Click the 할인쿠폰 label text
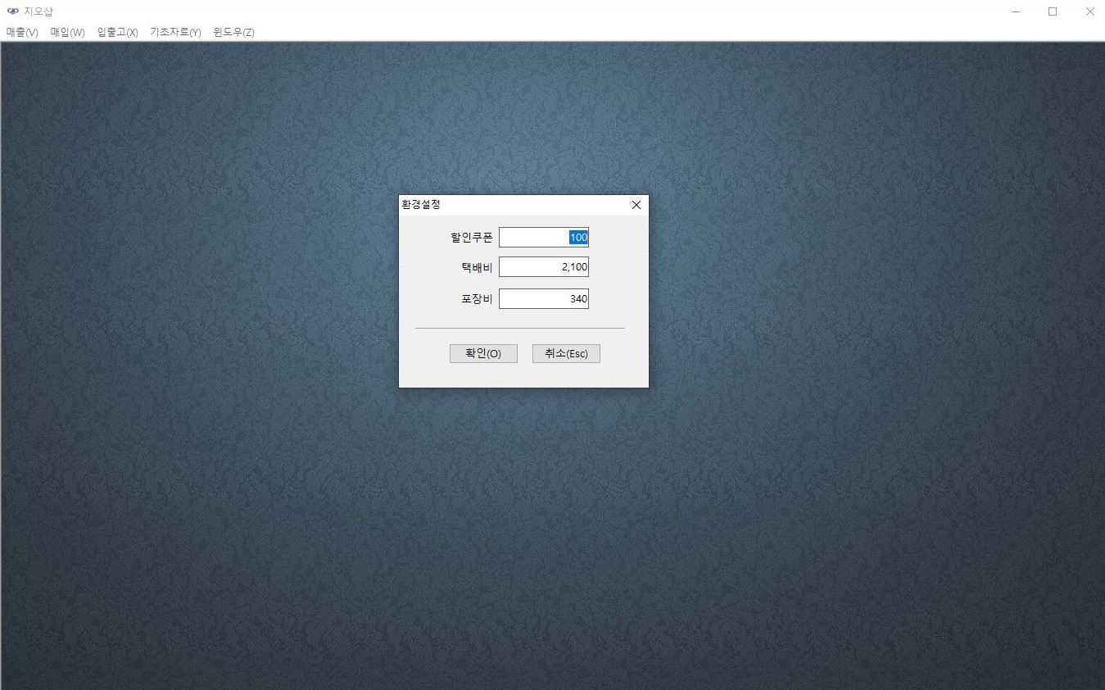The image size is (1105, 690). (471, 238)
